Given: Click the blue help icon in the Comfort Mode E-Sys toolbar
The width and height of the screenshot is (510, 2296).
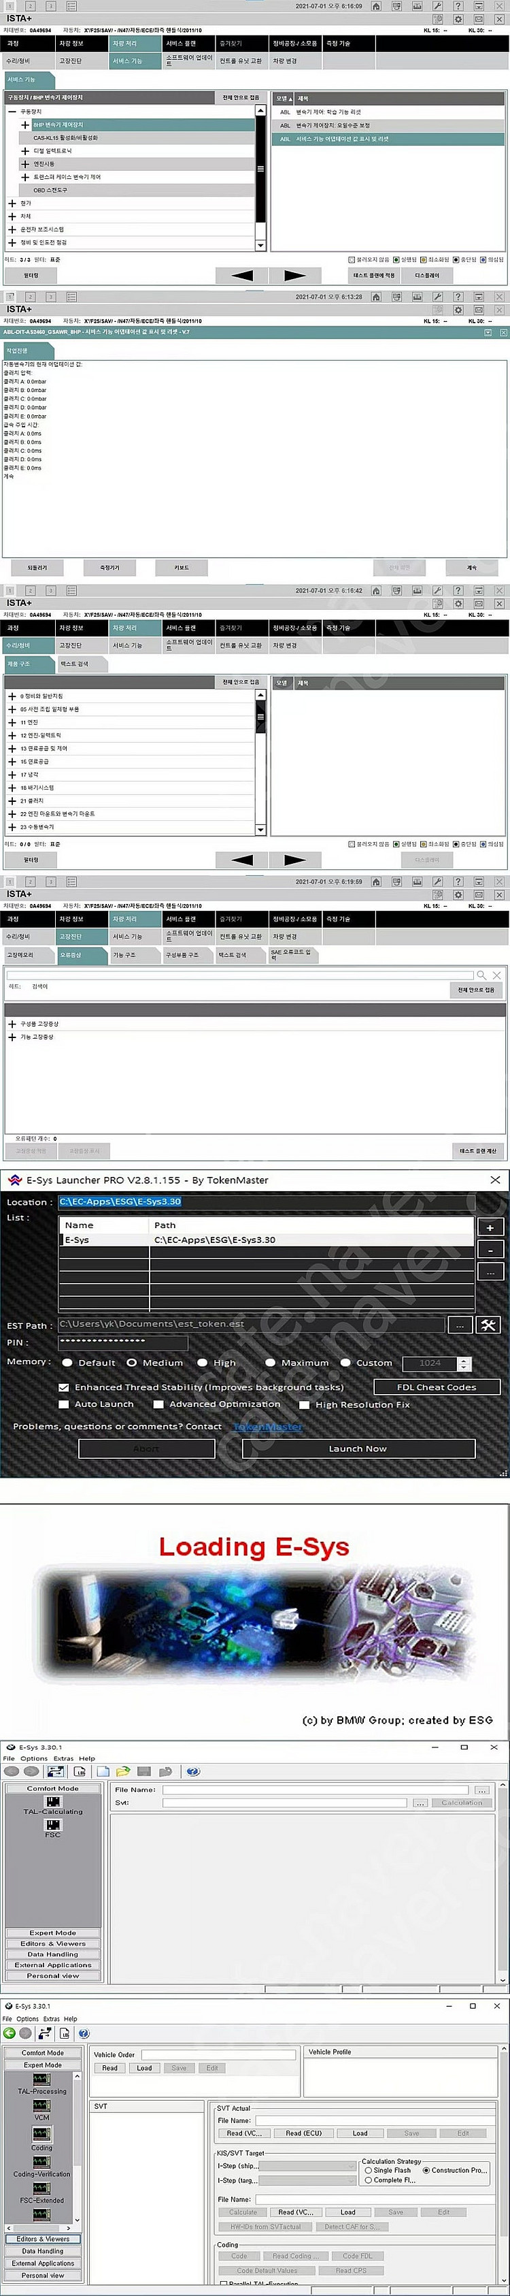Looking at the screenshot, I should click(193, 1771).
